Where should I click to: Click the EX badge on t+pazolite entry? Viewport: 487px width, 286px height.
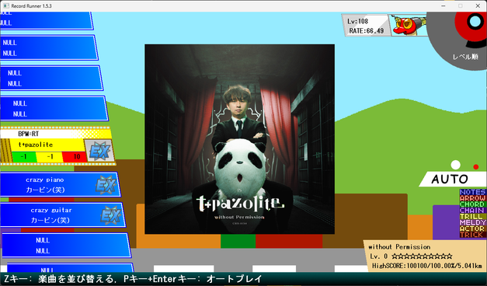click(99, 151)
